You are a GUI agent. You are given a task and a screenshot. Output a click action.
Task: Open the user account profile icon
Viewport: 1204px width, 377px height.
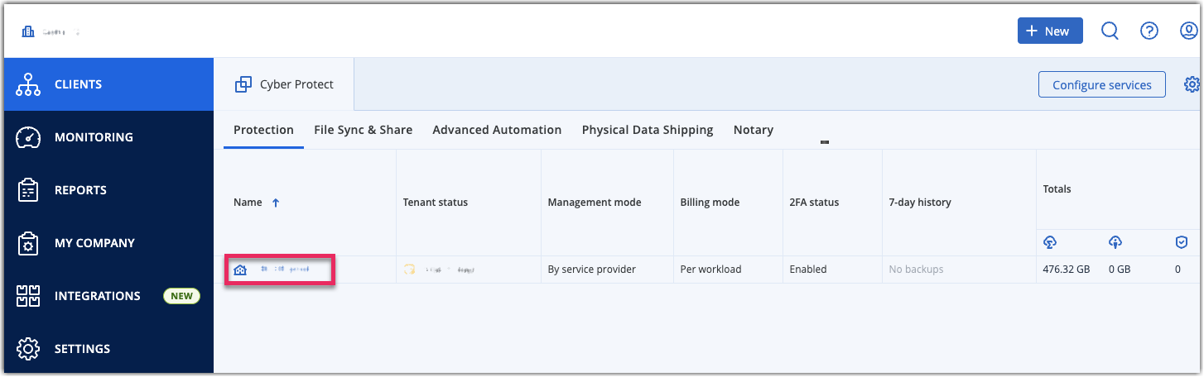tap(1189, 31)
